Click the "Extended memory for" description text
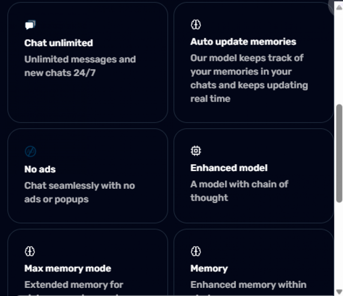The height and width of the screenshot is (296, 343). click(73, 284)
